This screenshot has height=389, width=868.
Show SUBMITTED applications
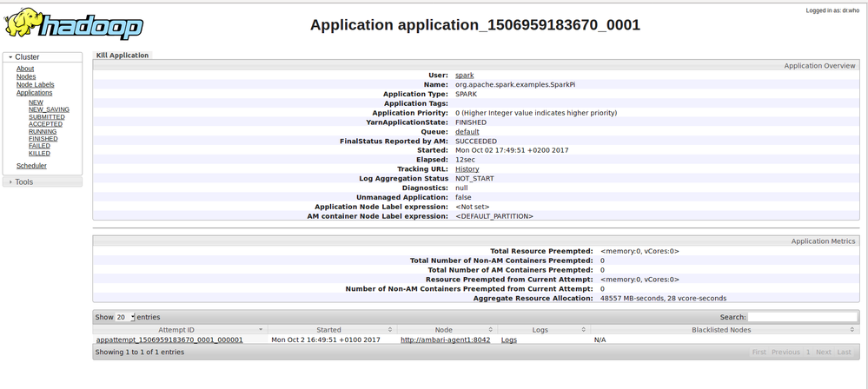click(47, 117)
